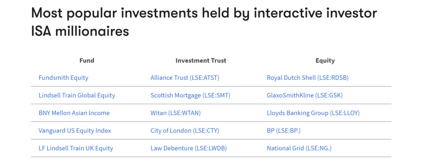The width and height of the screenshot is (426, 164).
Task: Open National Grid (LSE:NG.) link
Action: pyautogui.click(x=299, y=148)
